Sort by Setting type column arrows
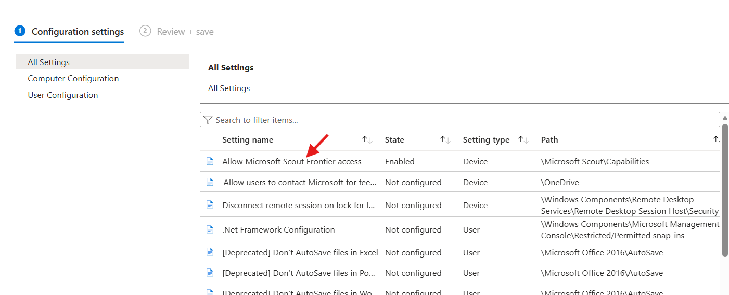 pyautogui.click(x=523, y=139)
